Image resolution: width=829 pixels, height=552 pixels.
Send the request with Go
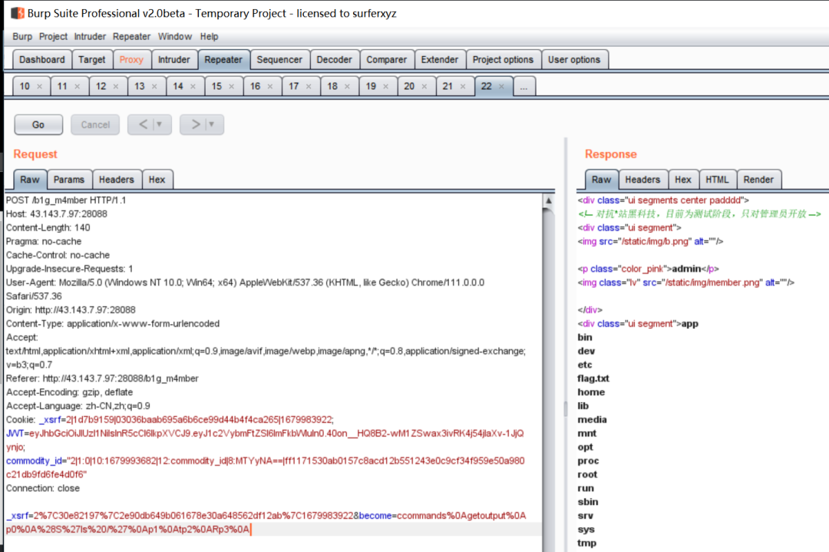click(x=38, y=125)
